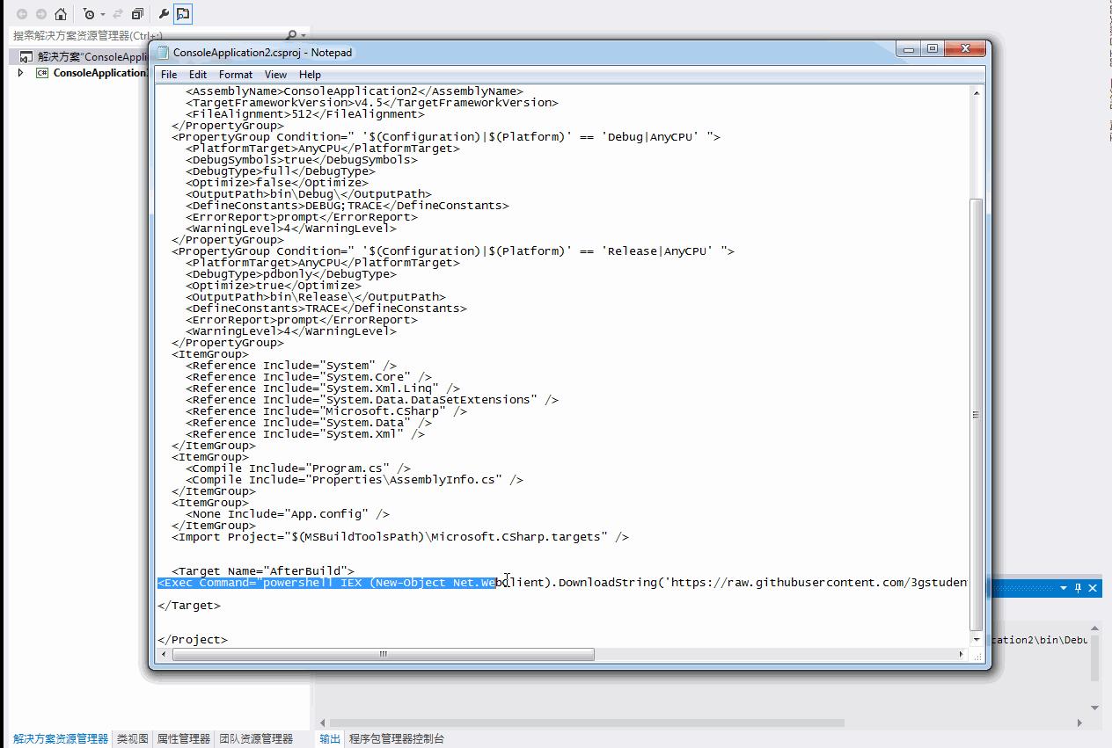
Task: Switch to the 类视图 tab
Action: pos(133,739)
